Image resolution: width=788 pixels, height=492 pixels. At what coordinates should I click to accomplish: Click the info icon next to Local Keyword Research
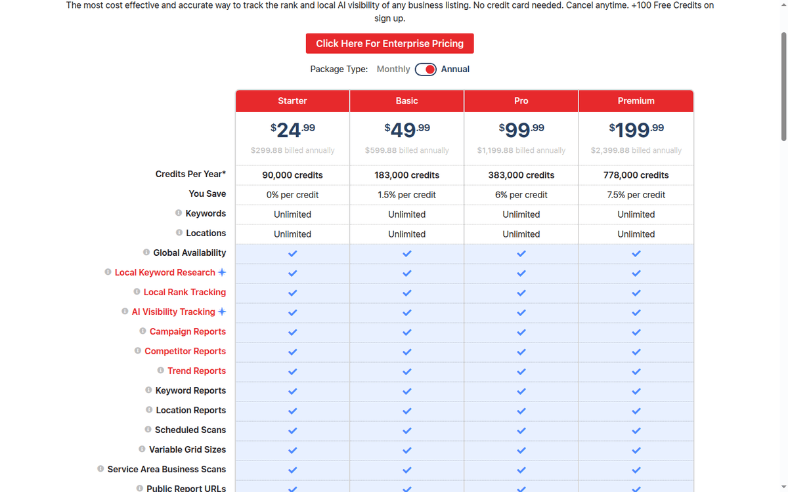click(108, 272)
